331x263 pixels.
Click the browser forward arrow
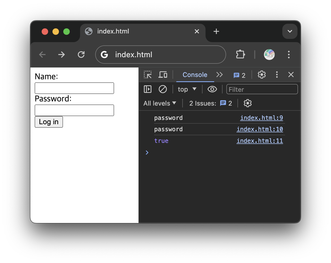[x=62, y=55]
